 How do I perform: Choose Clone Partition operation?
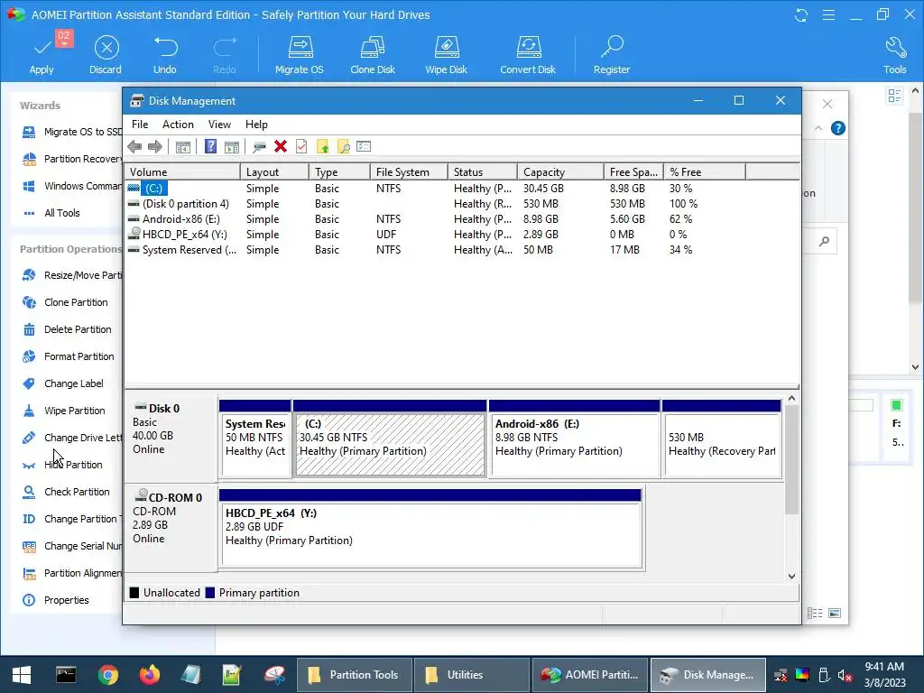pos(65,302)
